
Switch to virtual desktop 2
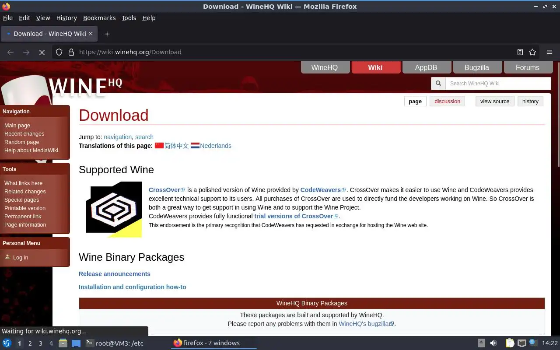click(30, 343)
